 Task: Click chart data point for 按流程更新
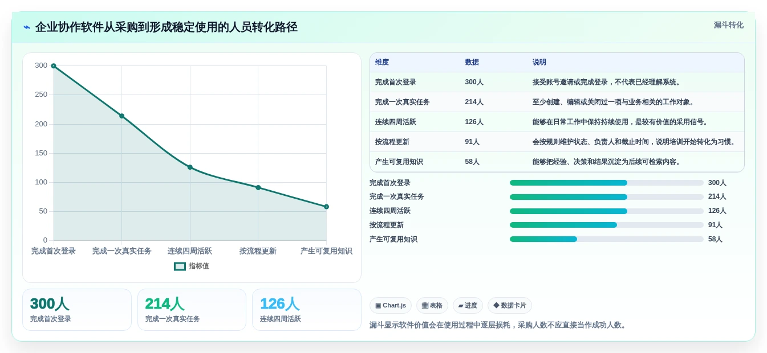[x=258, y=187]
